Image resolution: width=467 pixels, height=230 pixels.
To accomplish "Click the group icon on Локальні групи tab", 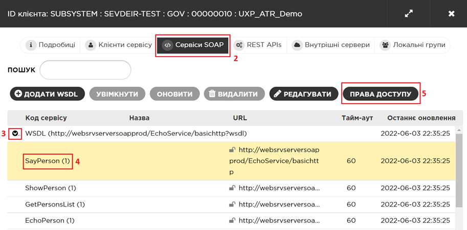I will [x=385, y=45].
